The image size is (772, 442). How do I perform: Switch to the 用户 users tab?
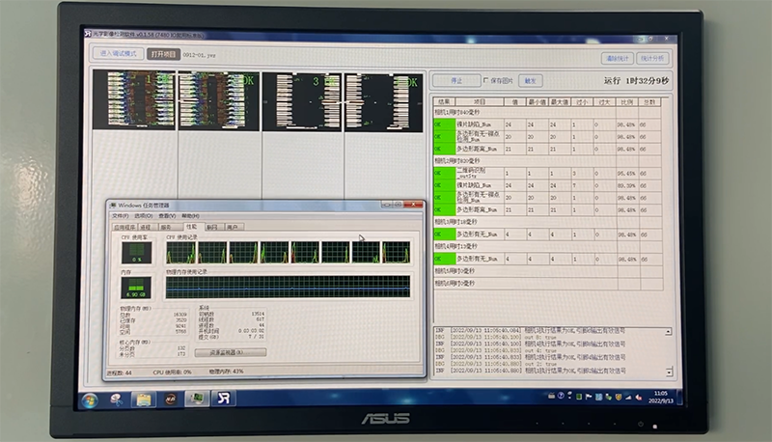234,227
